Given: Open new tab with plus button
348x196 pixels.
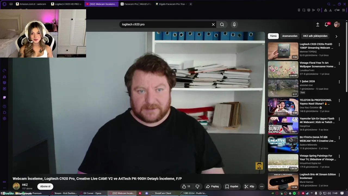Looking at the screenshot, I should [x=191, y=4].
